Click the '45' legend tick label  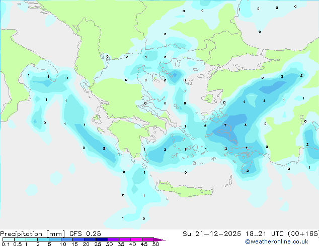144,244
